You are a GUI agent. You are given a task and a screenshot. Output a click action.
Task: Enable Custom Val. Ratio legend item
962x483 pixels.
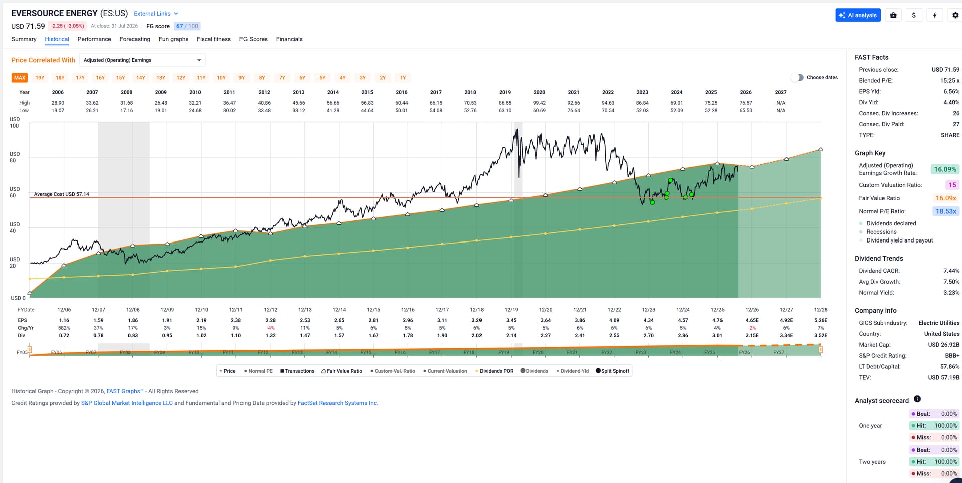point(393,371)
